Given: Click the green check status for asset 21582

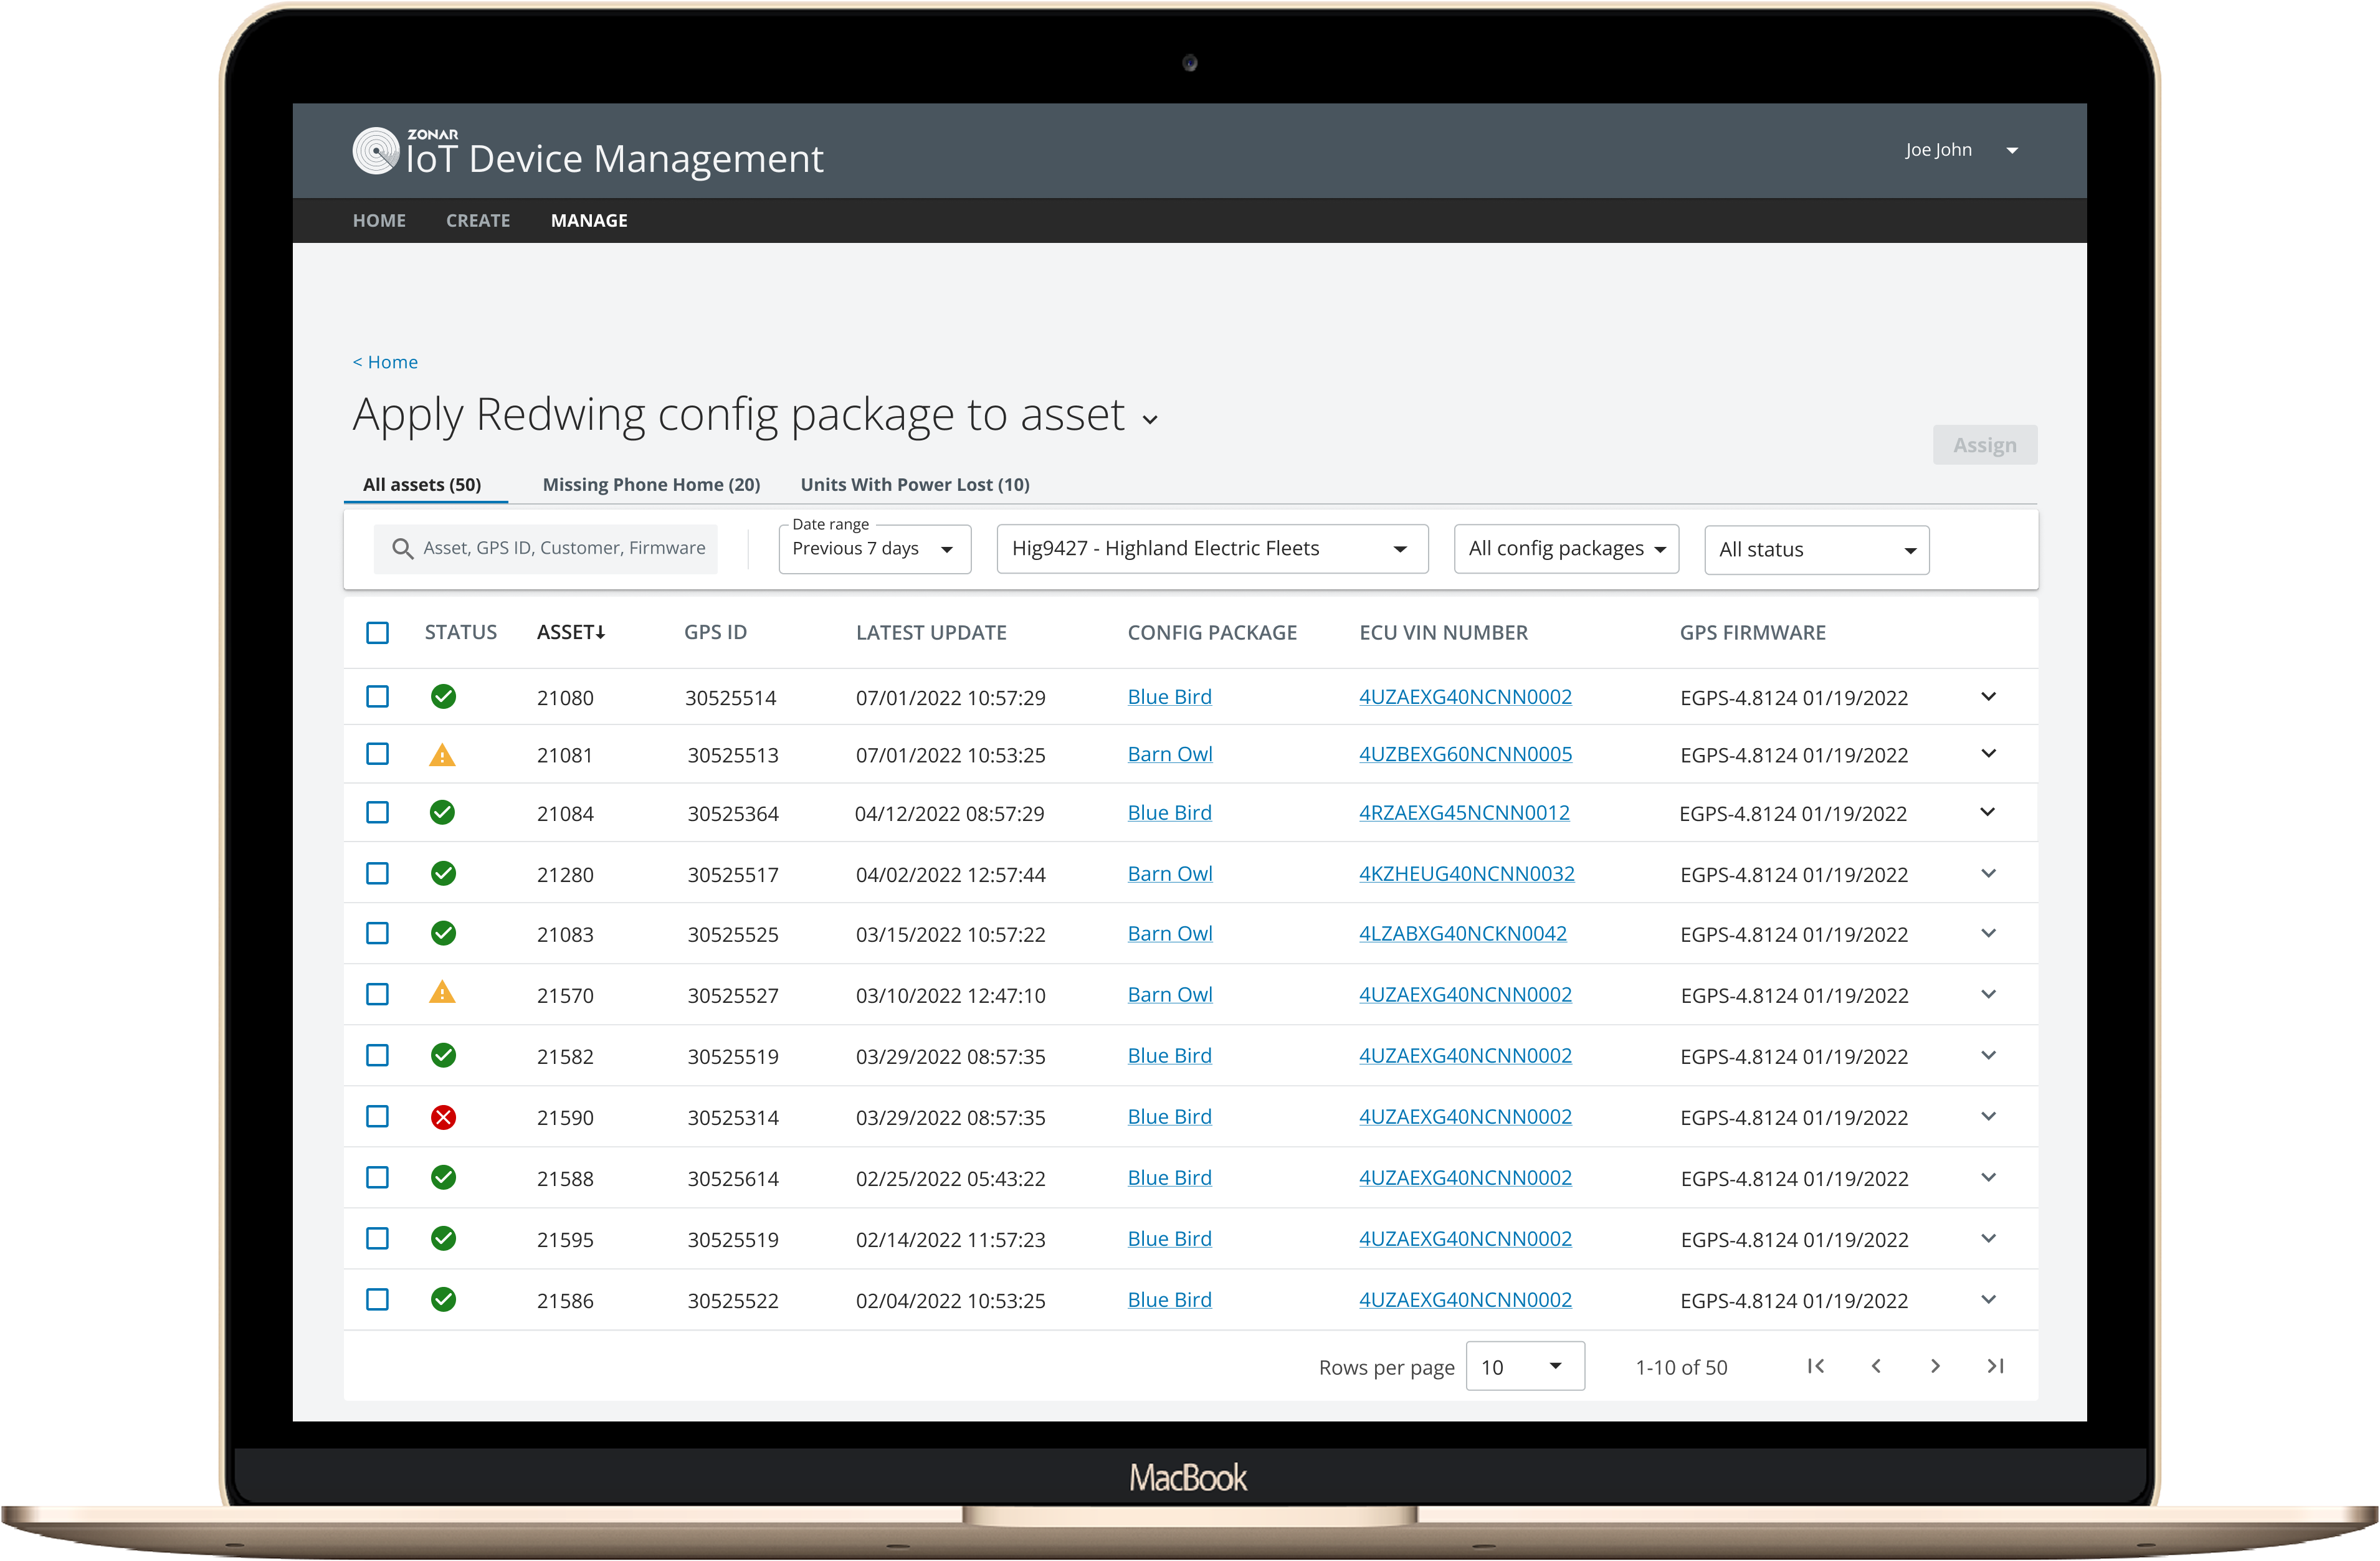Looking at the screenshot, I should click(x=443, y=1056).
